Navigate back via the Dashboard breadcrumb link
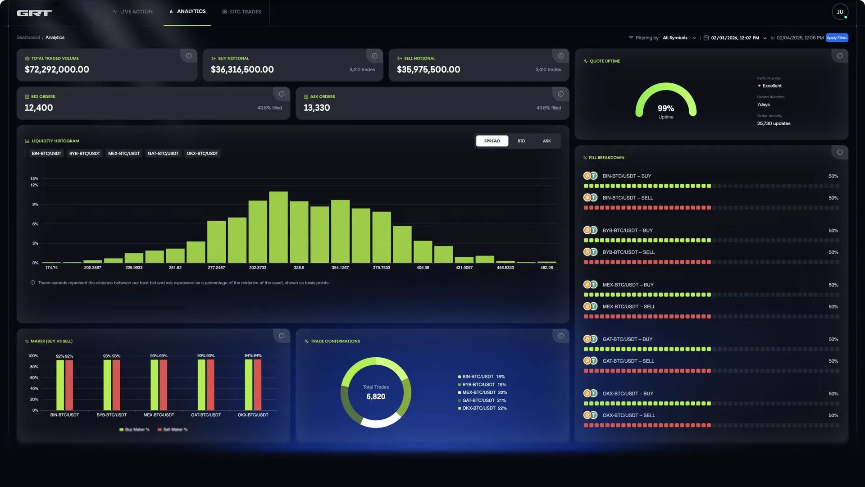865x487 pixels. point(28,37)
